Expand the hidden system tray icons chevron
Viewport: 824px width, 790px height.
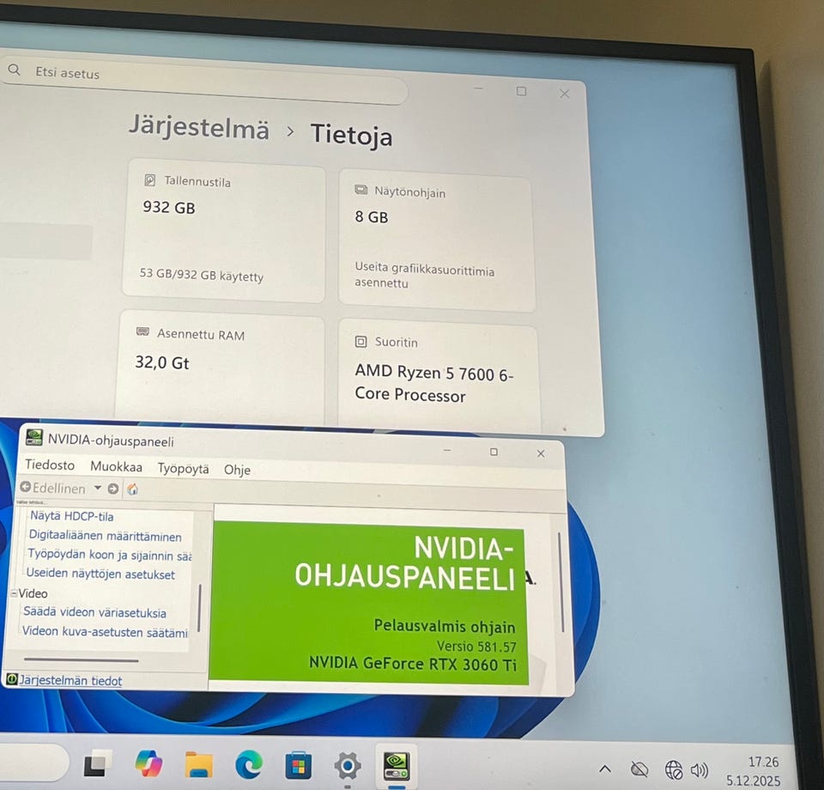click(605, 769)
